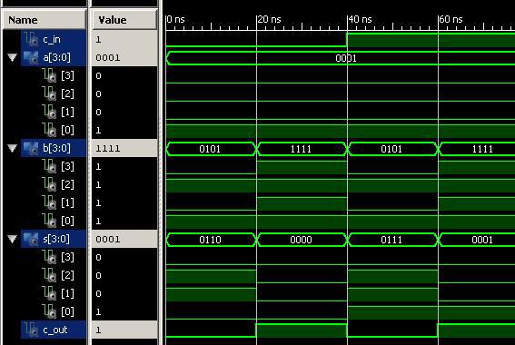Click the 20 ns time ruler label

tap(270, 19)
